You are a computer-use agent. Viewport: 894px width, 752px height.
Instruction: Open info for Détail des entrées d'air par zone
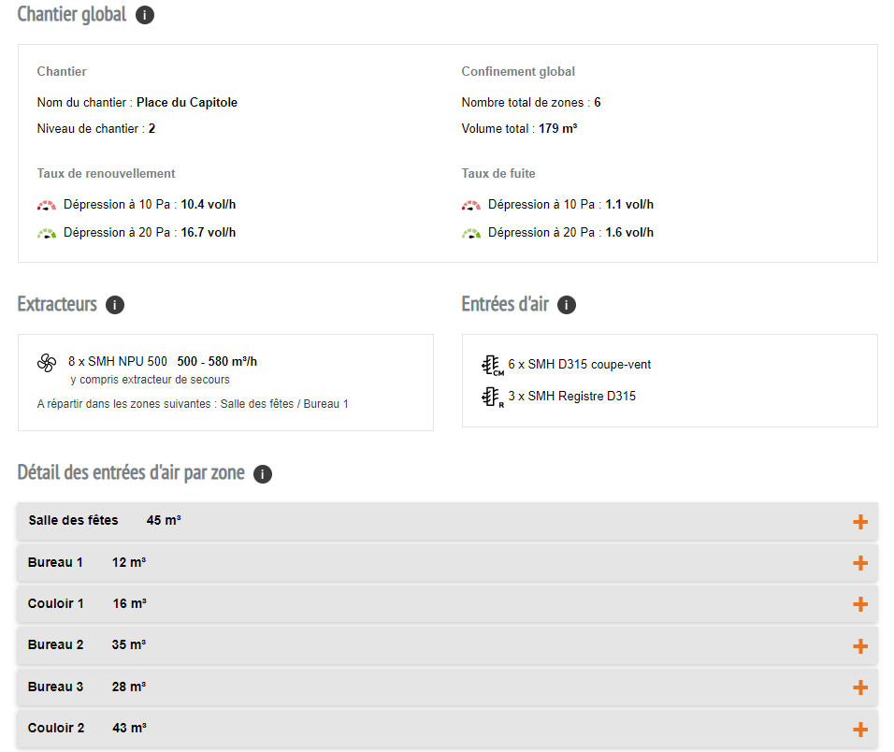(x=262, y=474)
